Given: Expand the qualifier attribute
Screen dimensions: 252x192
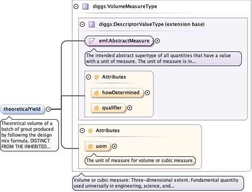Looking at the screenshot, I should (x=129, y=108).
